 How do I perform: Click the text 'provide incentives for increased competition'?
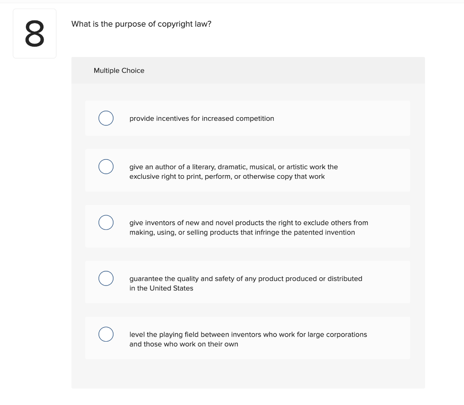tap(202, 119)
